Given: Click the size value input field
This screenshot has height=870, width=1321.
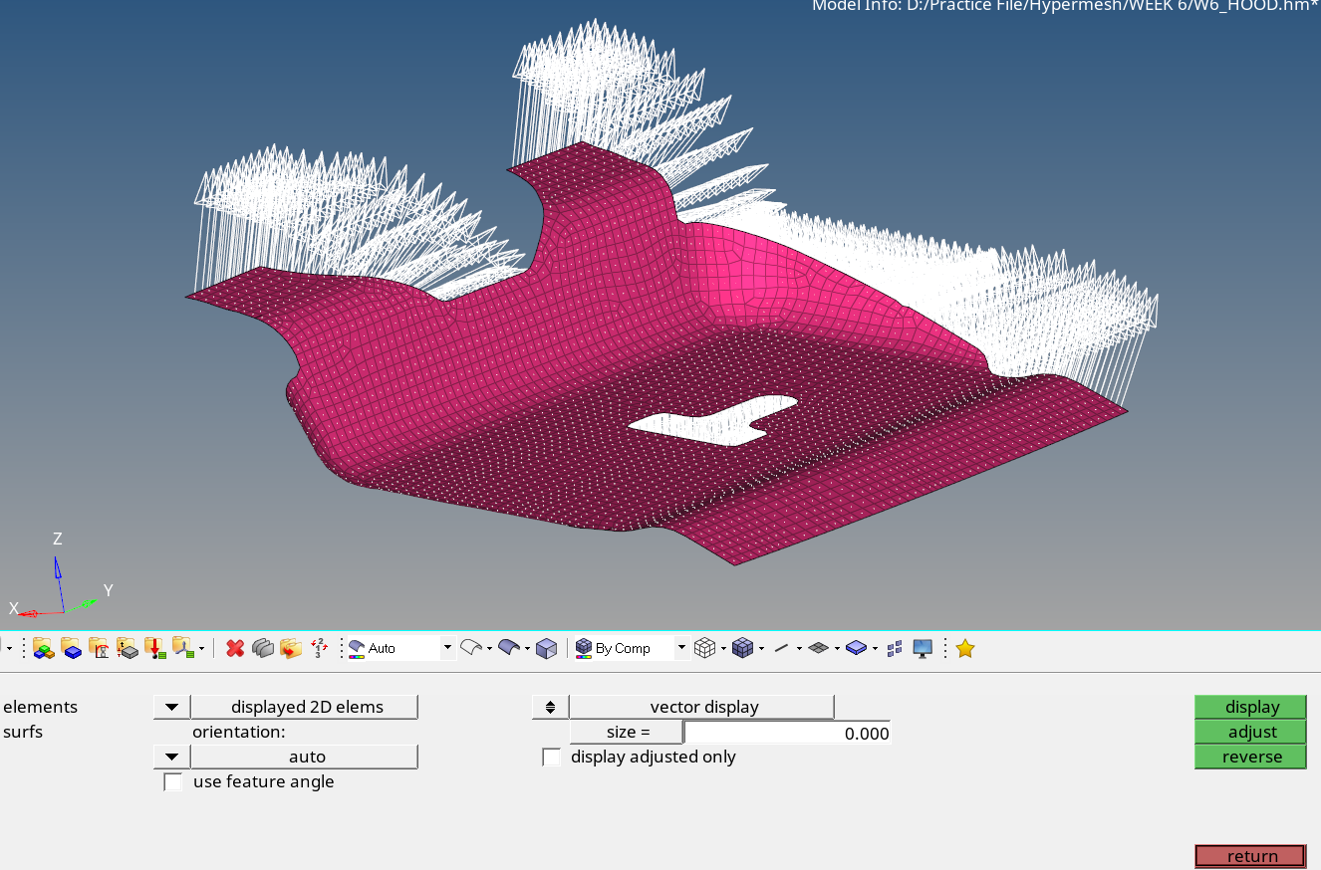Looking at the screenshot, I should coord(787,733).
